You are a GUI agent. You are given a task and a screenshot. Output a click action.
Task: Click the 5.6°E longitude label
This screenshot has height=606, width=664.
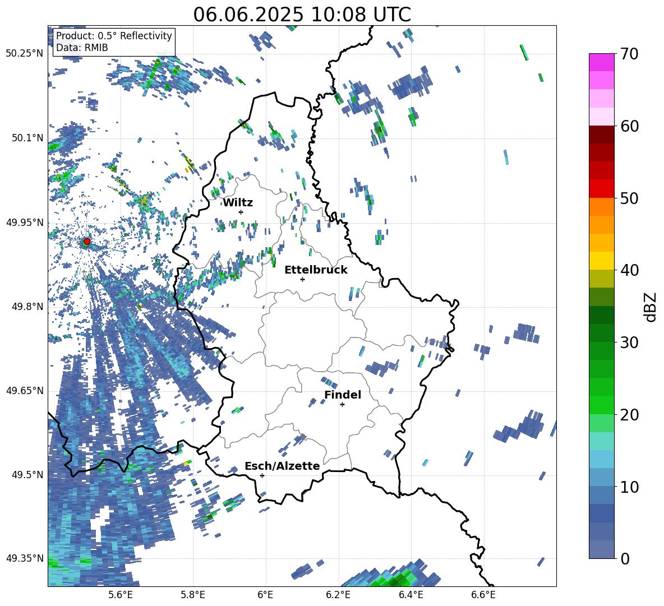pos(121,595)
